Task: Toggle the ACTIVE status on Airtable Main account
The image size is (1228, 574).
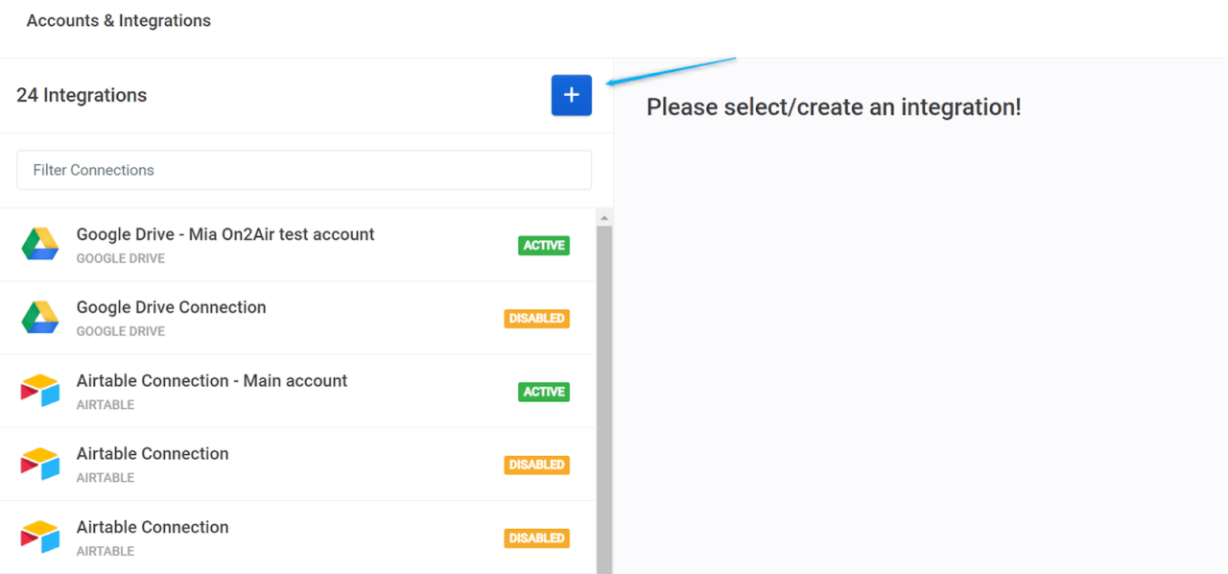Action: [543, 392]
